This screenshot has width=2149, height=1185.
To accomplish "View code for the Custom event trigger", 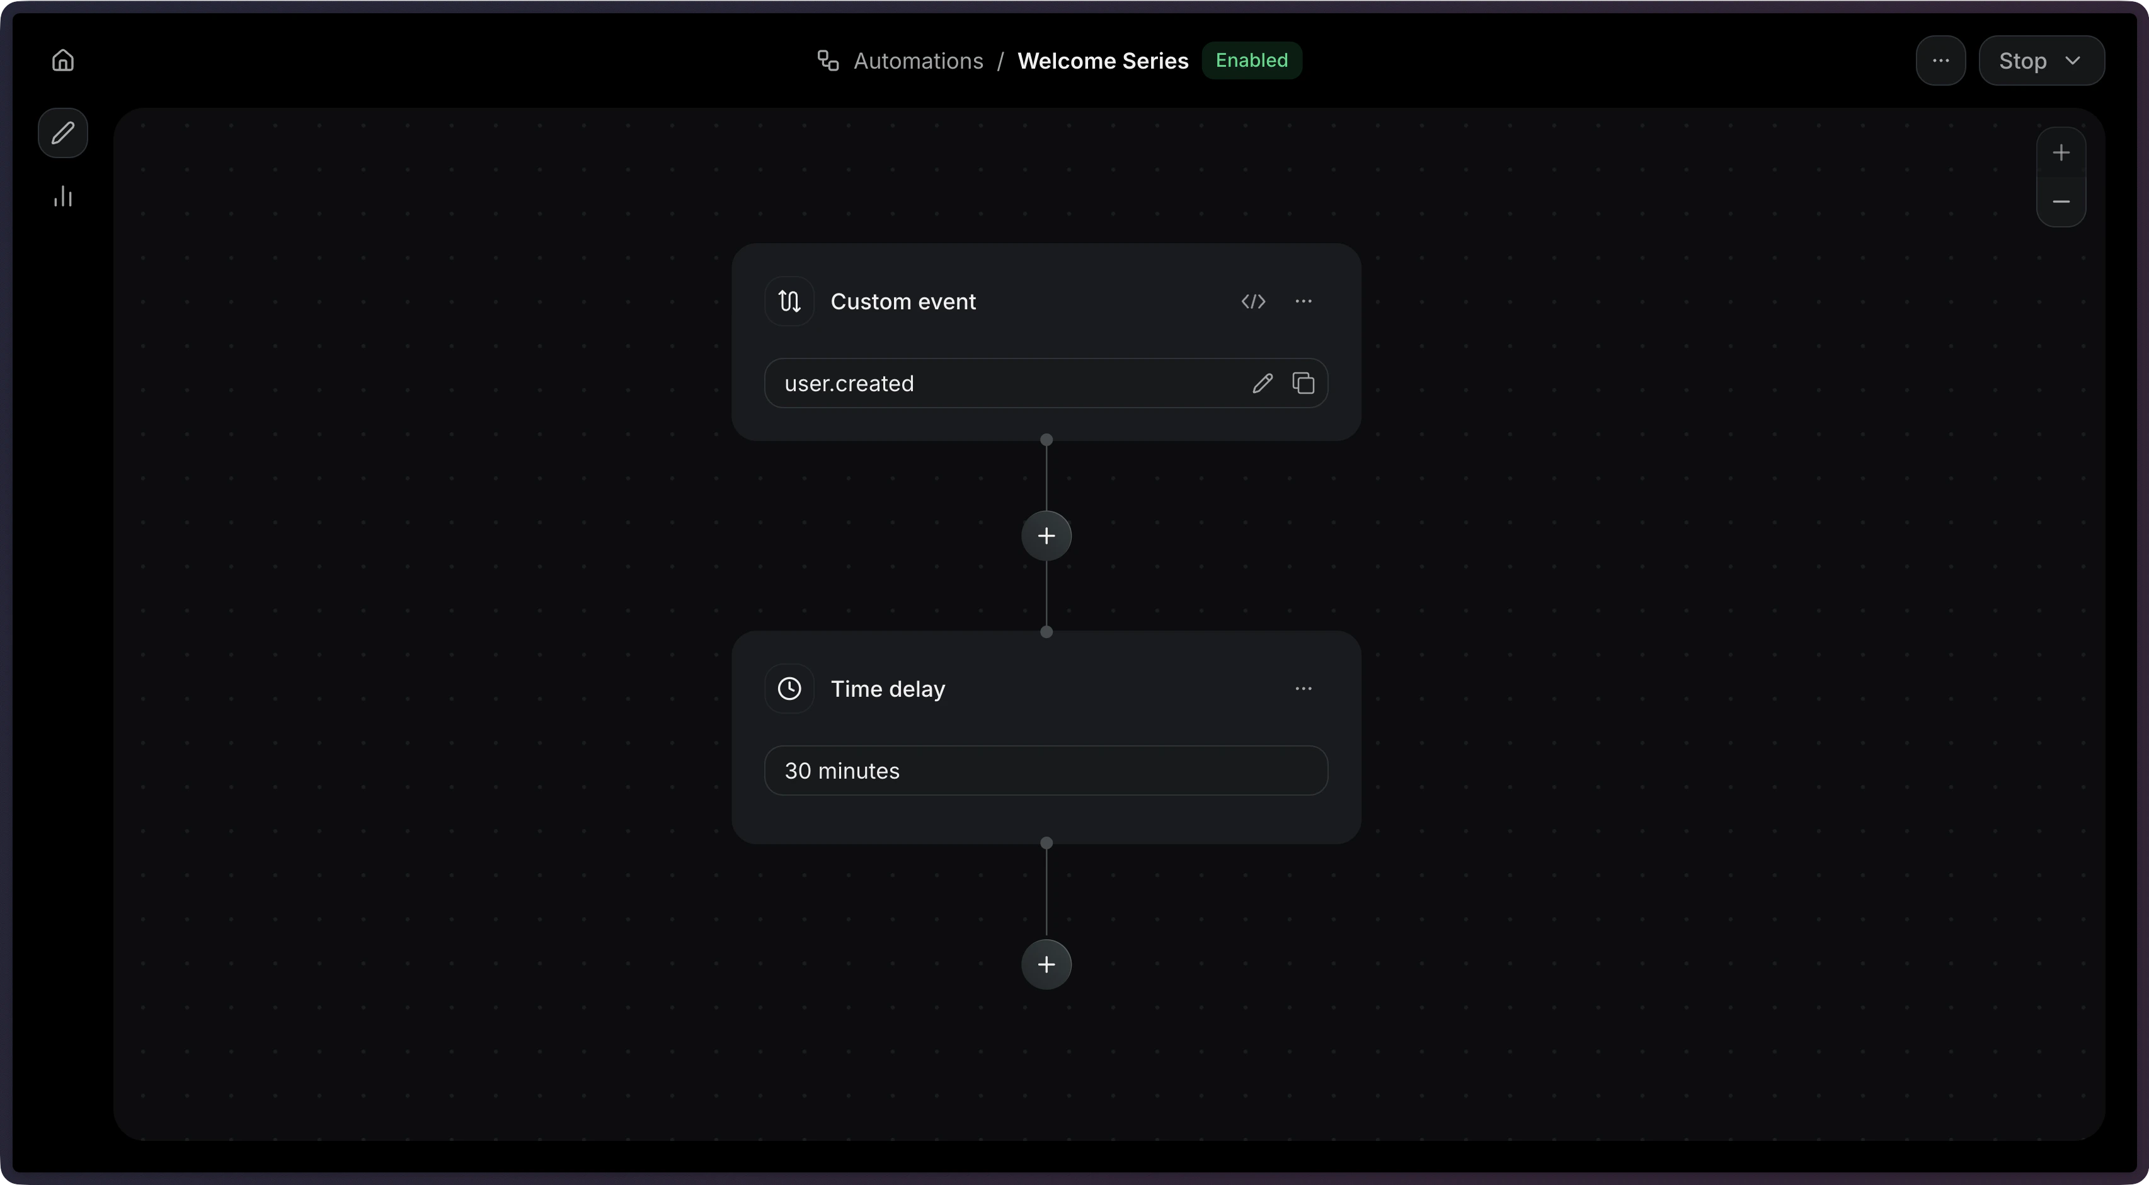I will coord(1253,302).
